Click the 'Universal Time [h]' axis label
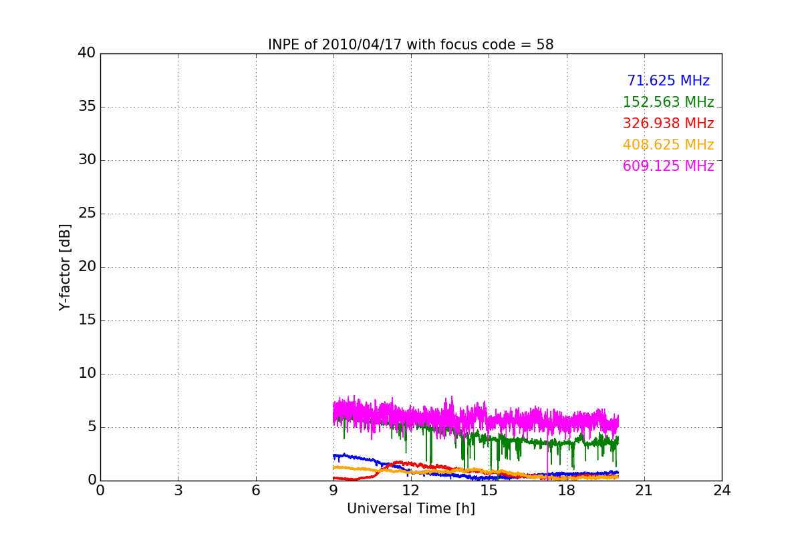Viewport: 802px width, 534px height. click(411, 509)
